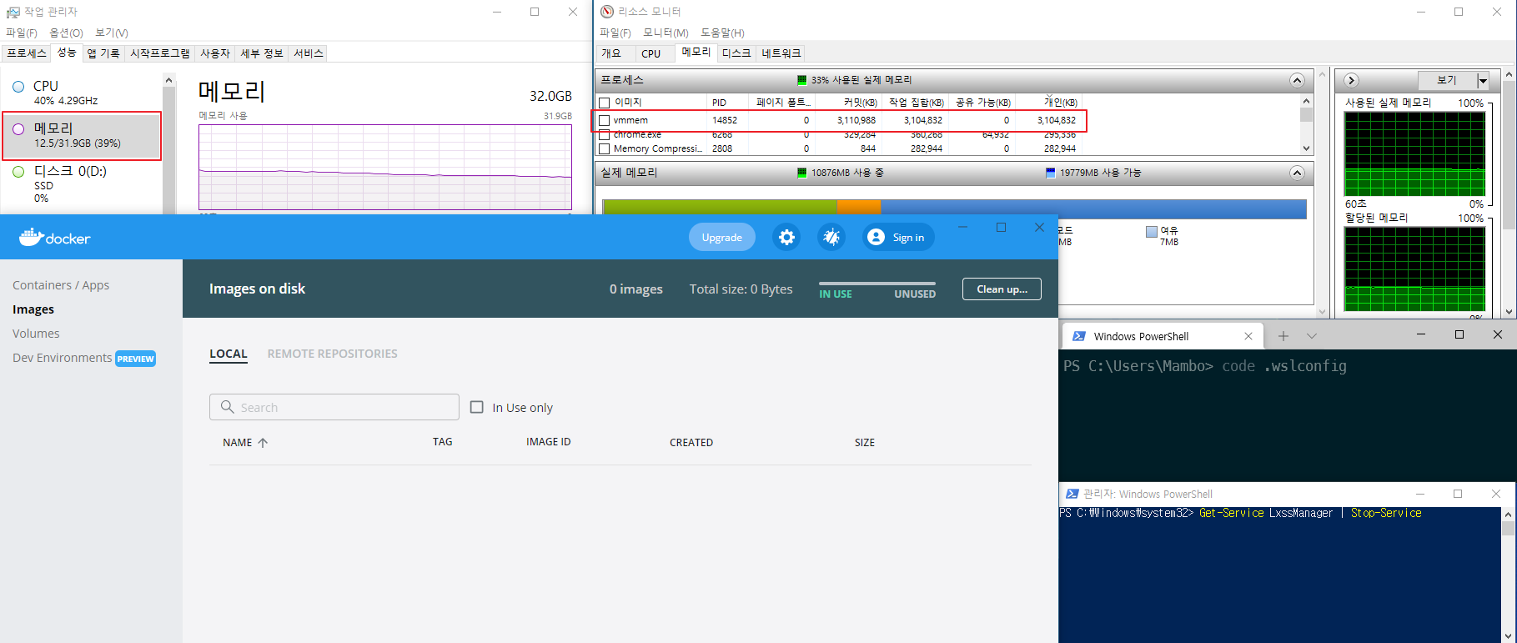Click the Upgrade button in Docker

click(721, 238)
